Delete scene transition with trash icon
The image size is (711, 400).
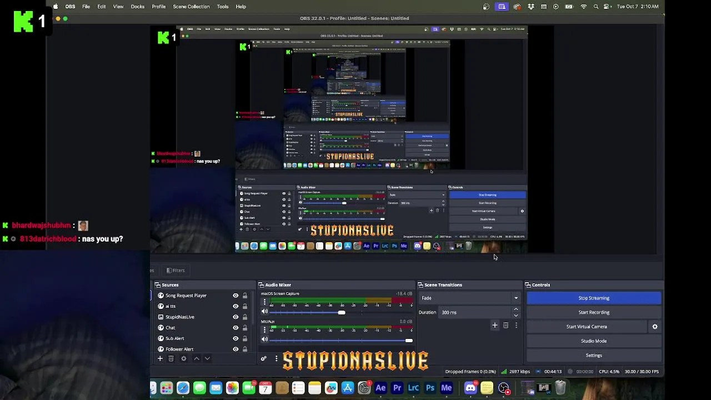point(505,326)
